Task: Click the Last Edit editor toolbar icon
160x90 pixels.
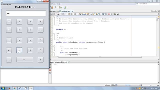Action: 69,14
